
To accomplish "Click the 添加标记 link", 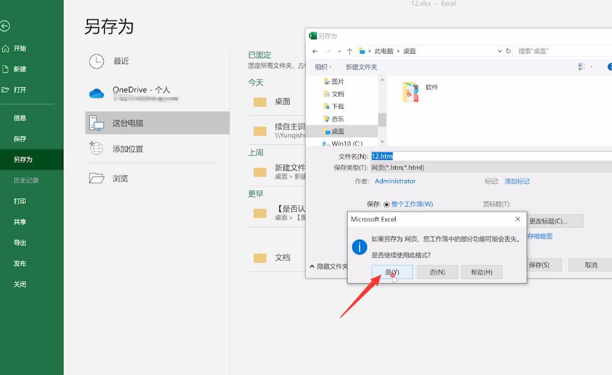I will click(517, 181).
